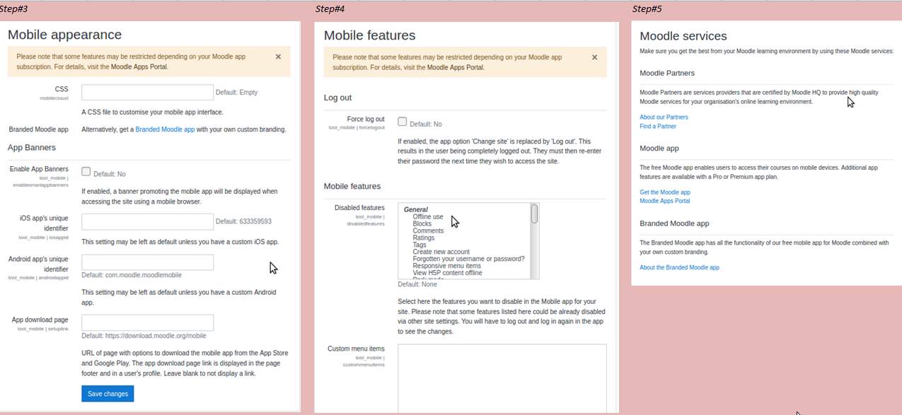
Task: Open the Branded Moodle app link
Action: pos(165,129)
